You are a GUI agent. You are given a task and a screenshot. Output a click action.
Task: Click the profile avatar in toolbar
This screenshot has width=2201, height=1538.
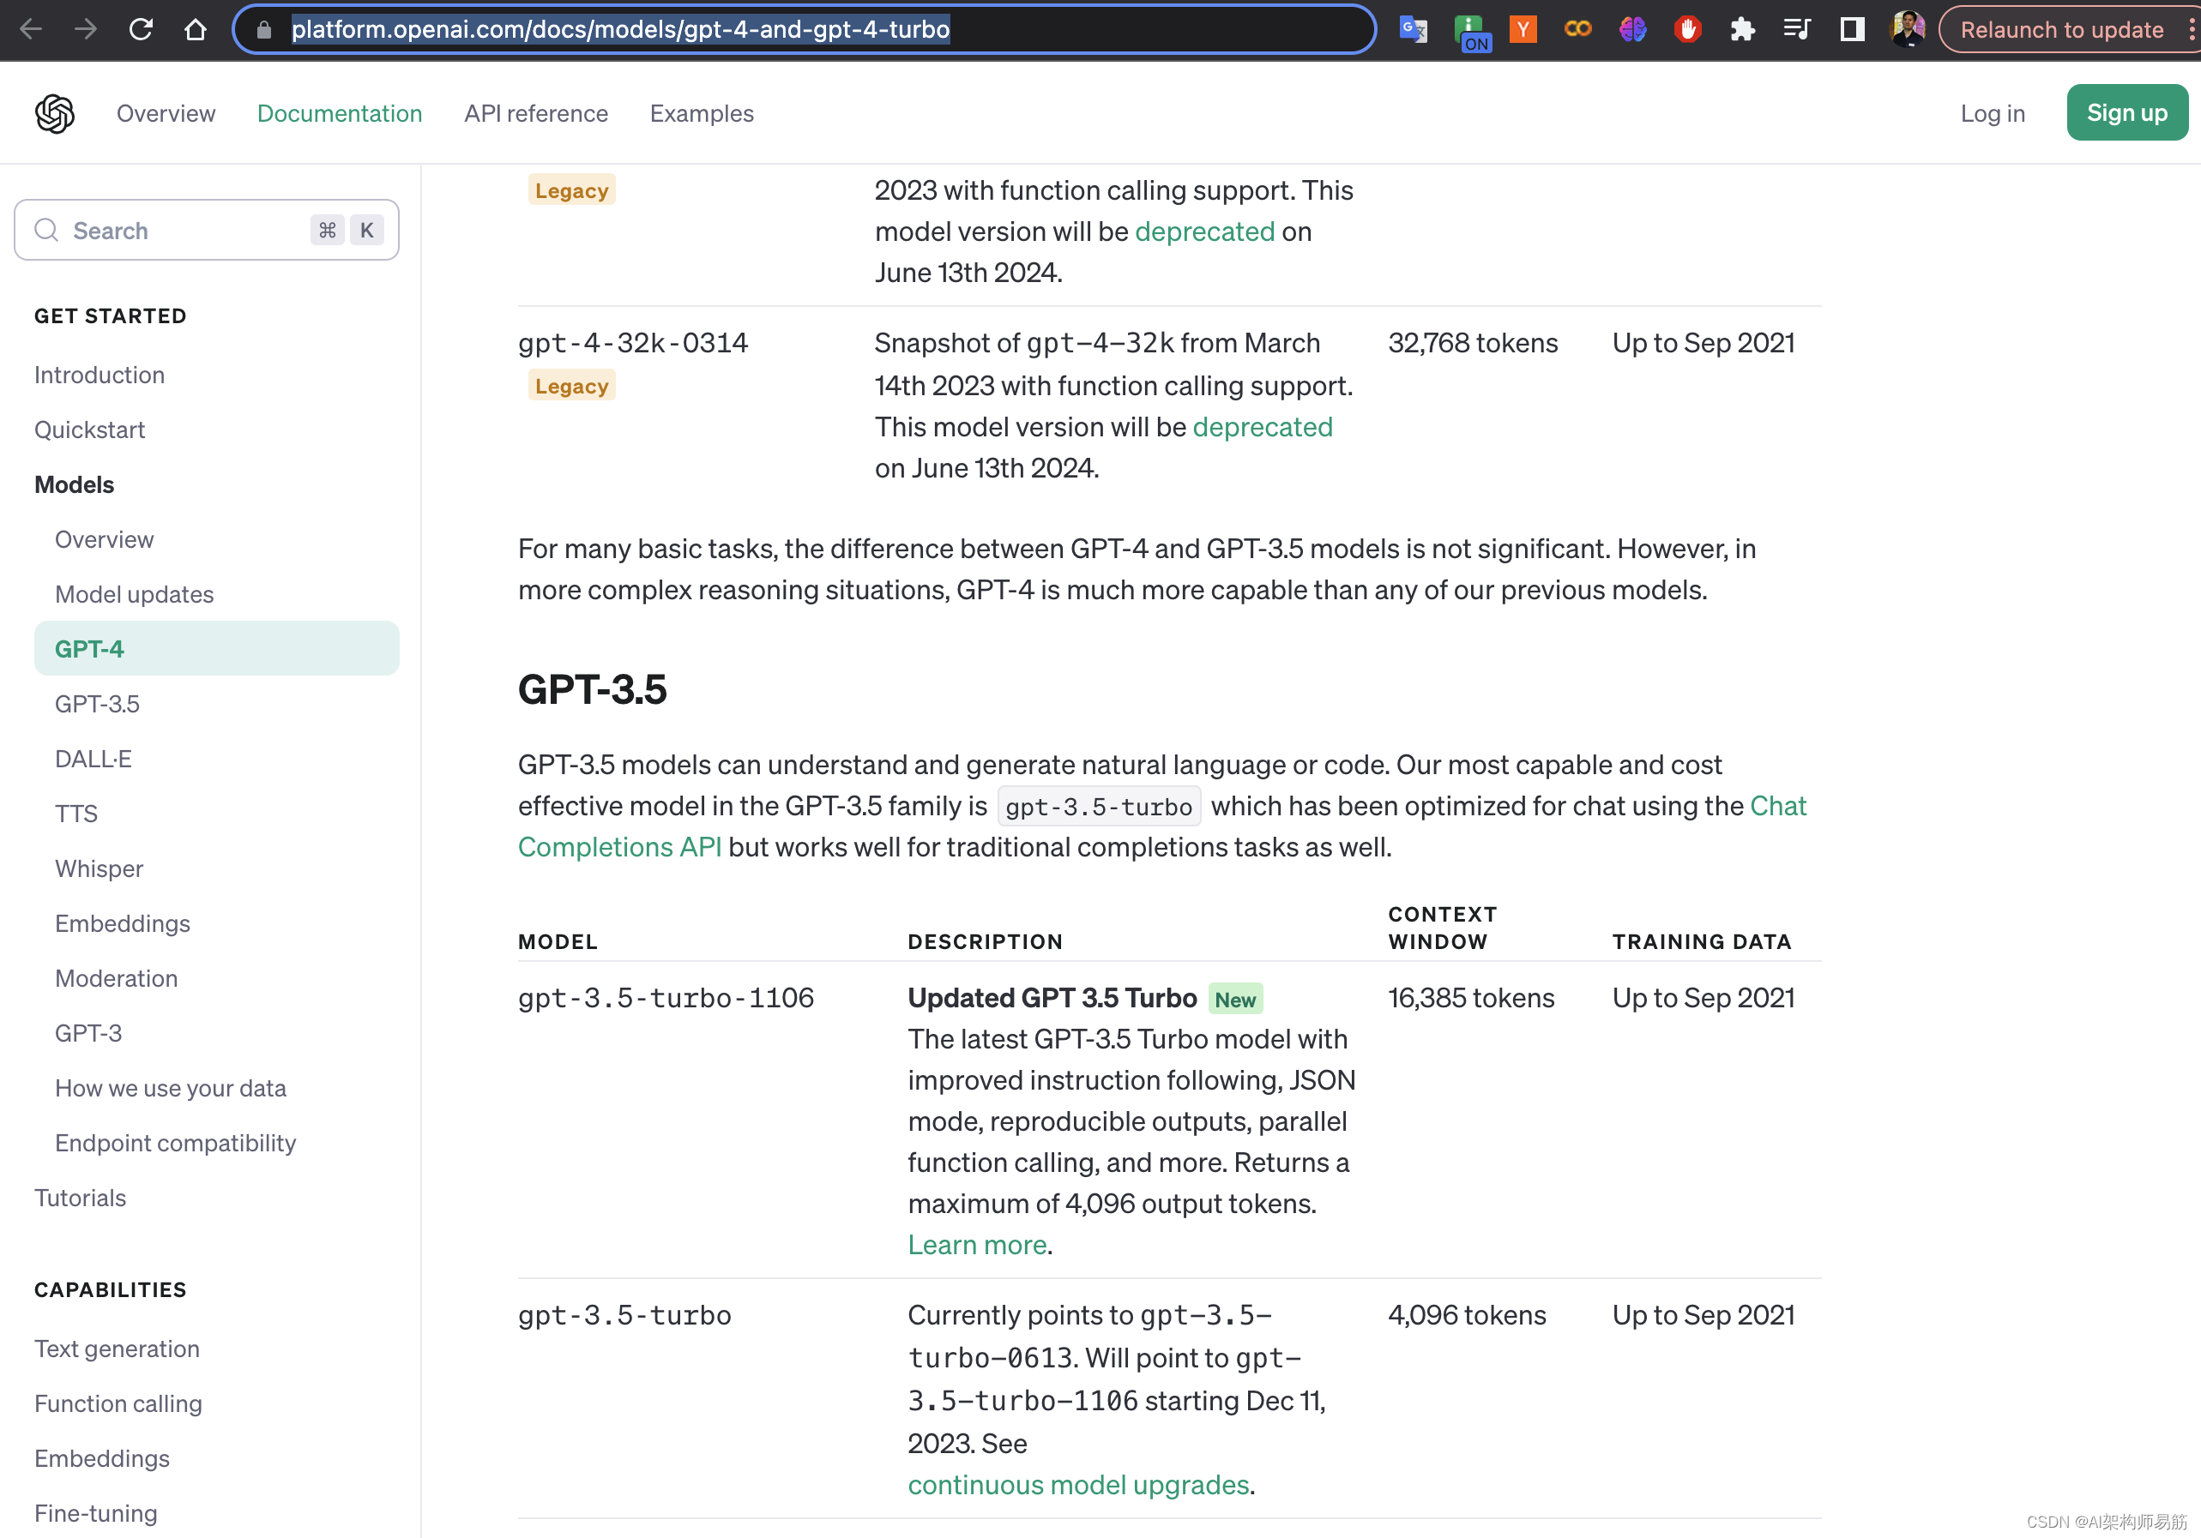pos(1907,29)
